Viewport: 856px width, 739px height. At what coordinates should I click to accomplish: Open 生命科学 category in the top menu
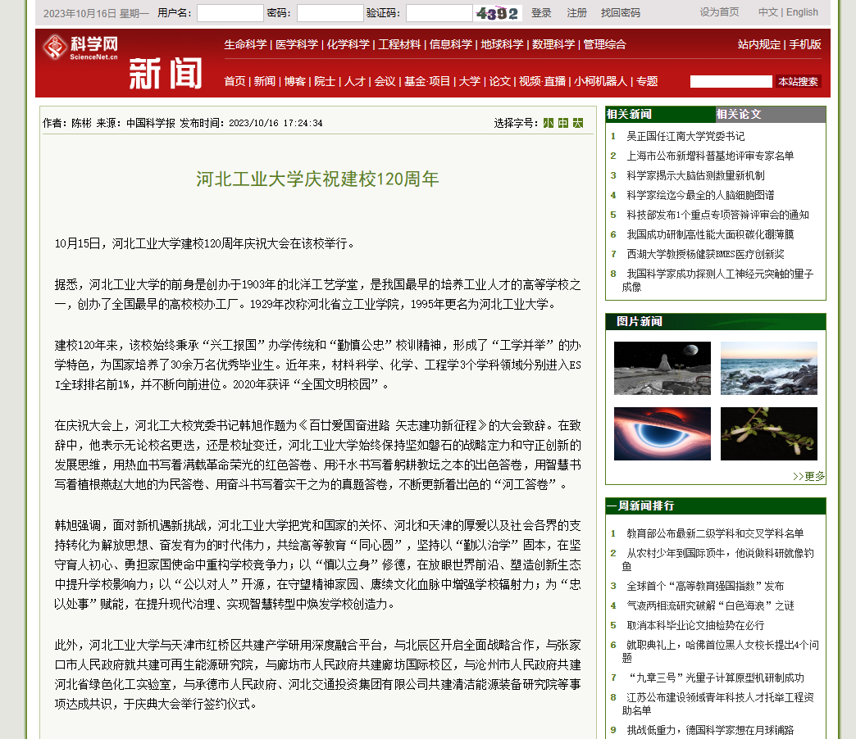[x=245, y=45]
